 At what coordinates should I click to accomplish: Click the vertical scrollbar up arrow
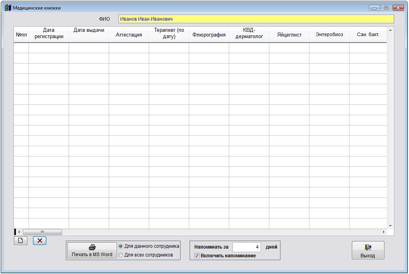[x=390, y=30]
